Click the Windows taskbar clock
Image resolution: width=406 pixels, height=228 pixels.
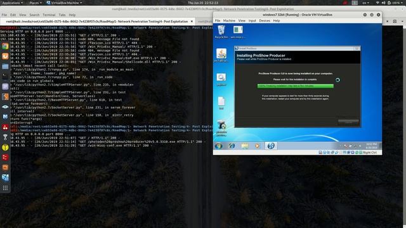(x=371, y=146)
